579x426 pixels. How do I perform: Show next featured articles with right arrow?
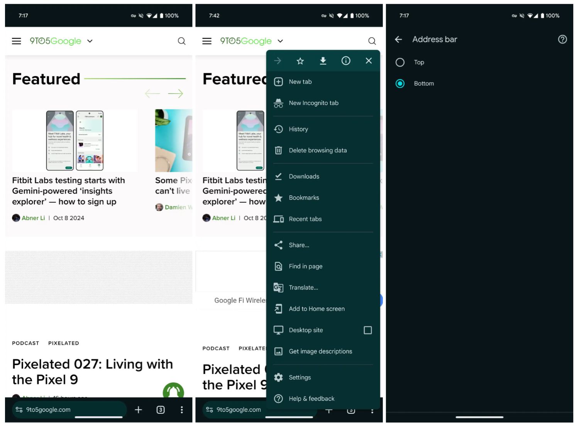coord(176,93)
